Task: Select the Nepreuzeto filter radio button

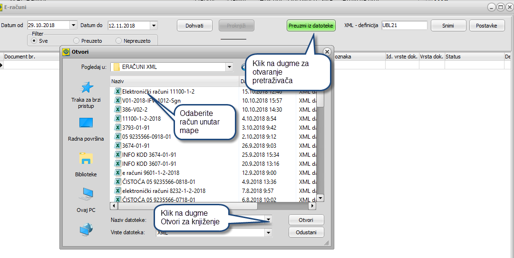Action: (x=118, y=41)
